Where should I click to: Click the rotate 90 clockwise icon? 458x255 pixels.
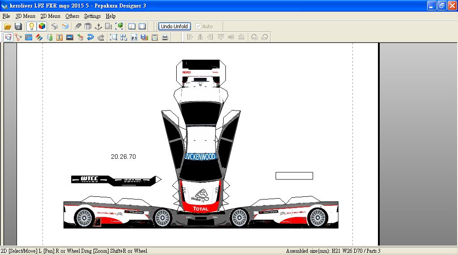[x=265, y=37]
